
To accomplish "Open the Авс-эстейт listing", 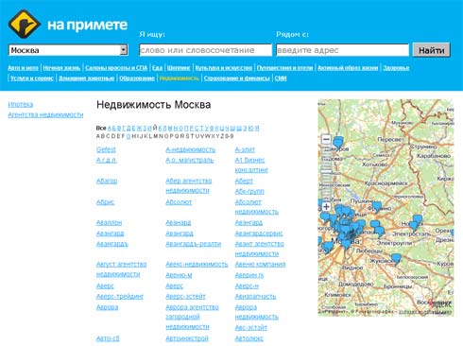I will point(251,328).
